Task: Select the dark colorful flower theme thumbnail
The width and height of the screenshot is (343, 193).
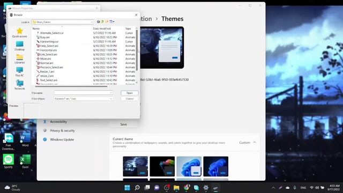Action: point(162,166)
